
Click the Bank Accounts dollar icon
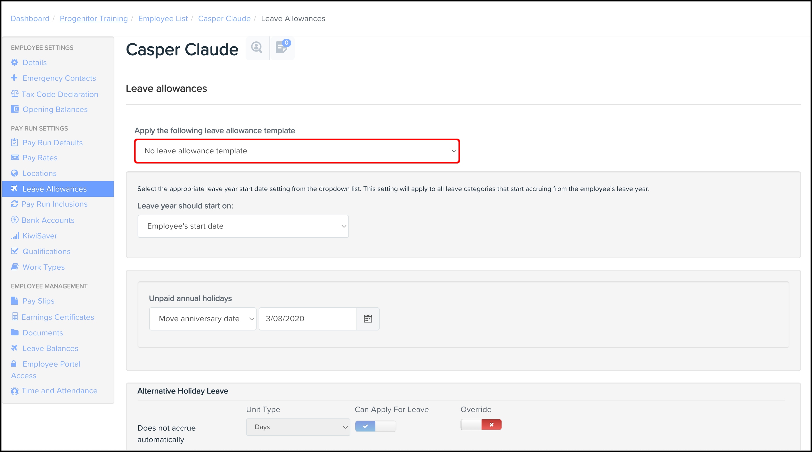14,220
